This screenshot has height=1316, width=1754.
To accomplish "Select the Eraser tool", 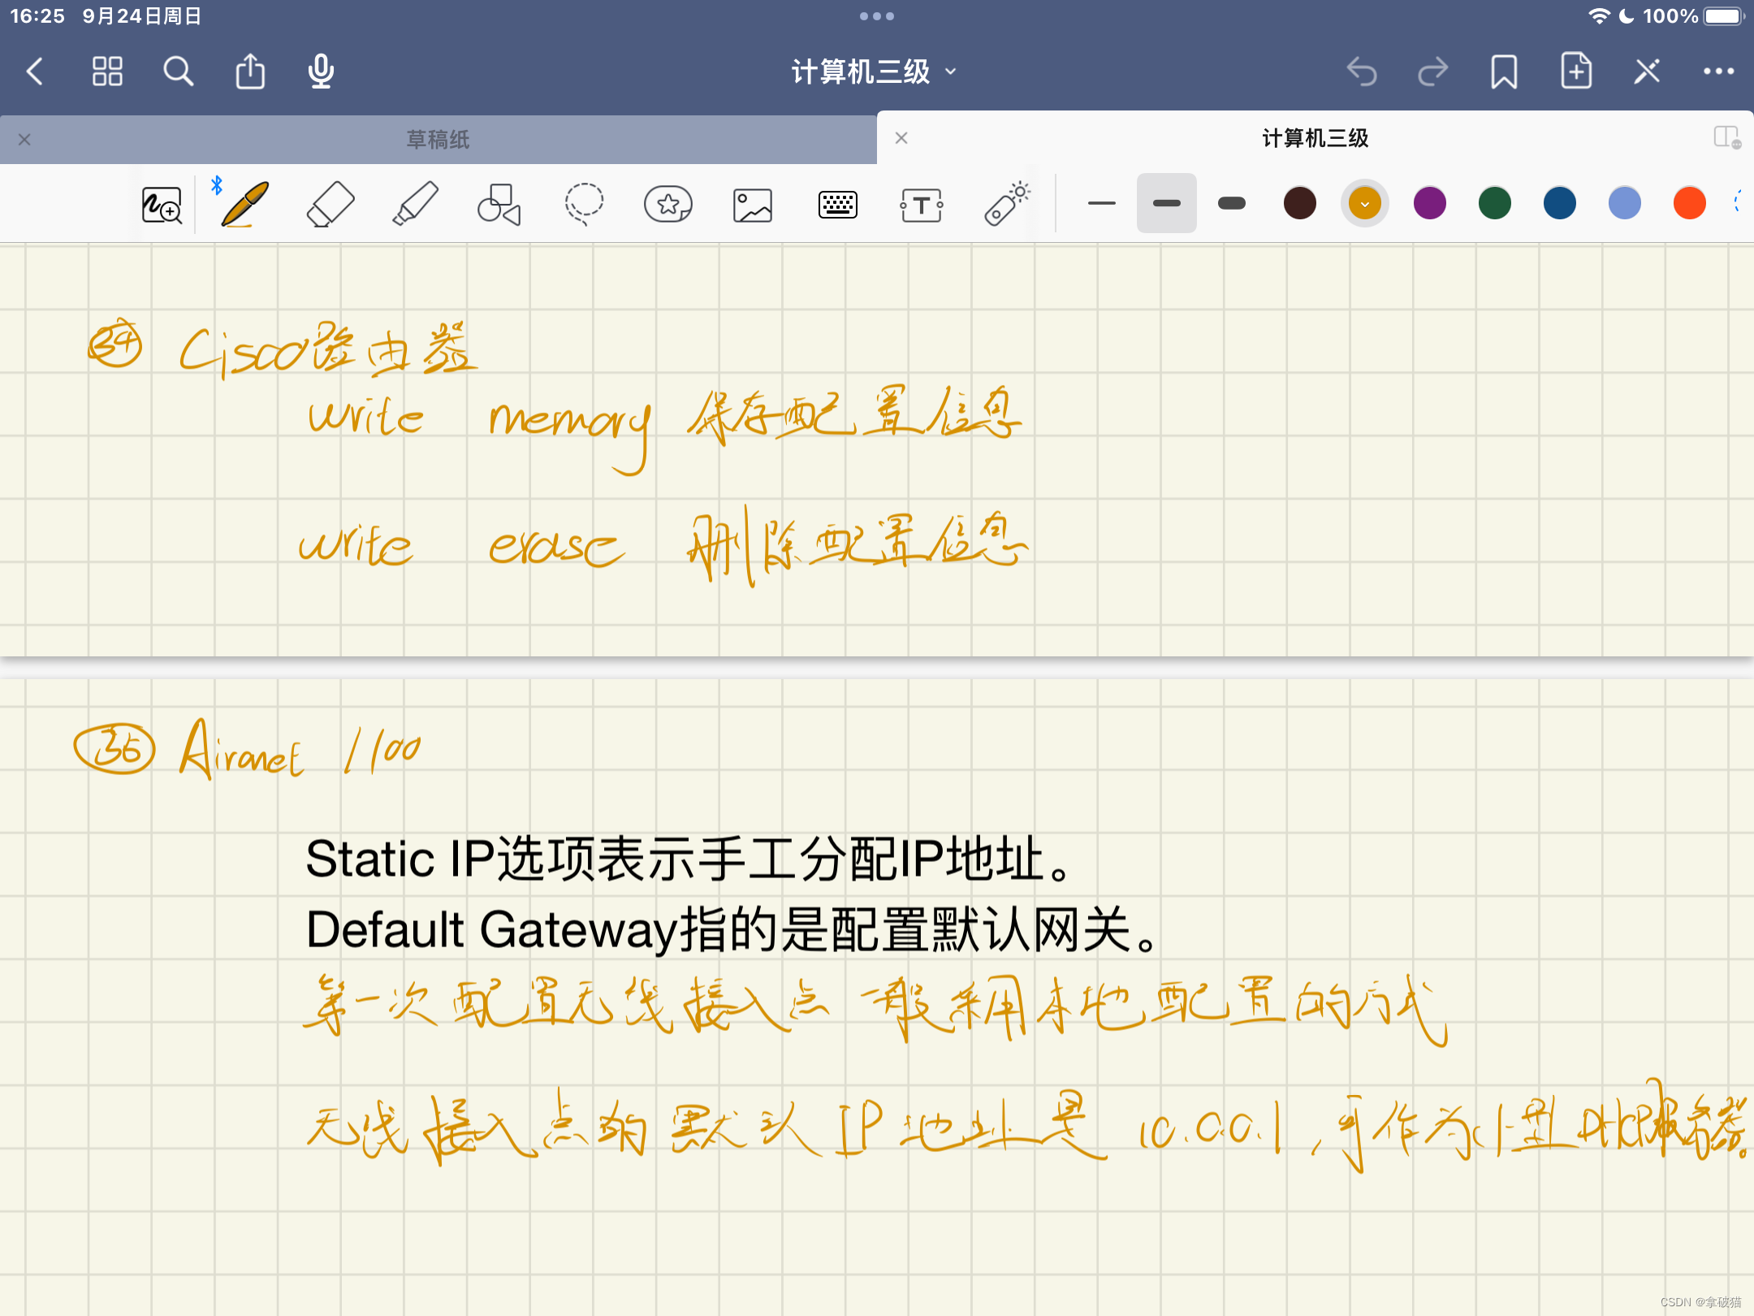I will click(x=330, y=204).
